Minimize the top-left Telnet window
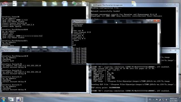The width and height of the screenshot is (181, 102). (77, 4)
